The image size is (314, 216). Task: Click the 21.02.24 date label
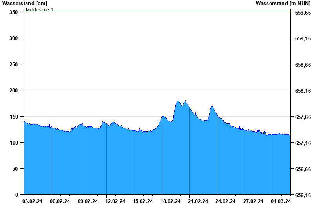pos(198,201)
